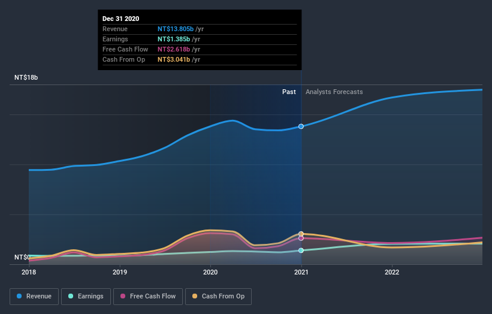
Task: Click the Cash From Op label in tooltip
Action: (x=123, y=59)
